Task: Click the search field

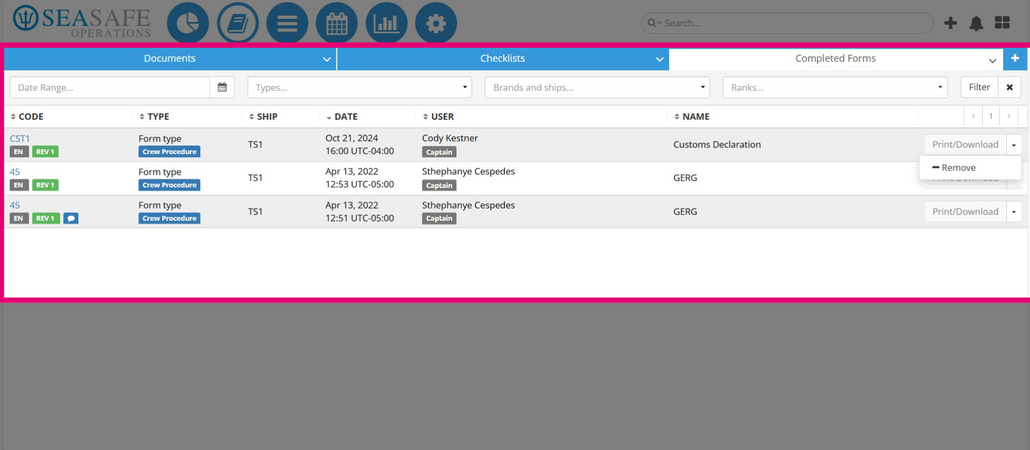Action: point(787,23)
